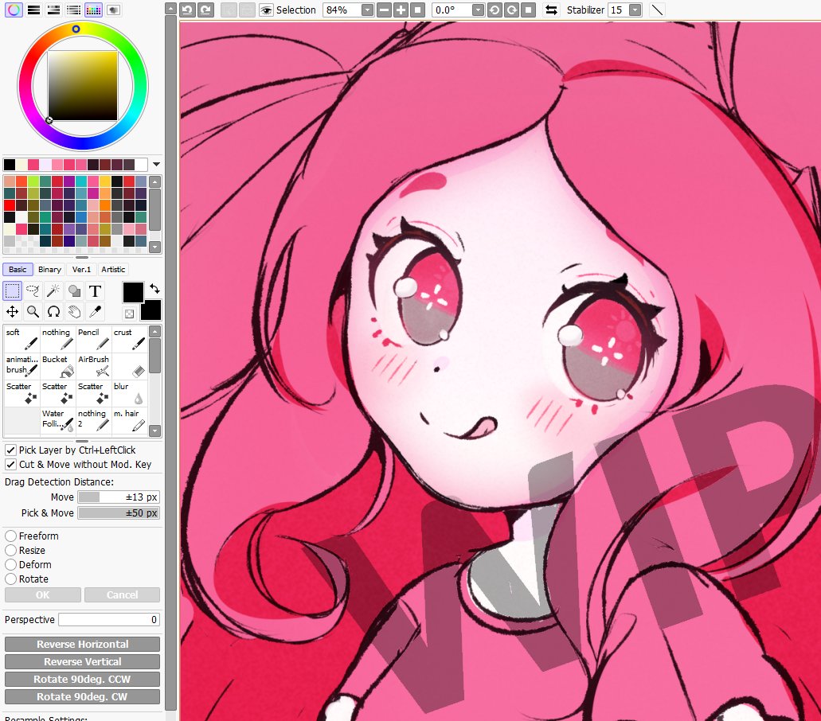The height and width of the screenshot is (721, 821).
Task: Select the Zoom magnifier tool
Action: 33,312
